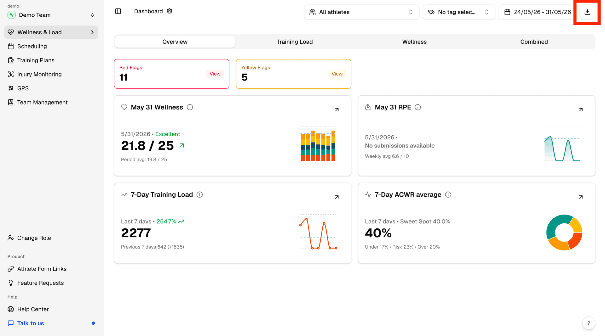
Task: Click the 40% ACWR value
Action: 378,233
